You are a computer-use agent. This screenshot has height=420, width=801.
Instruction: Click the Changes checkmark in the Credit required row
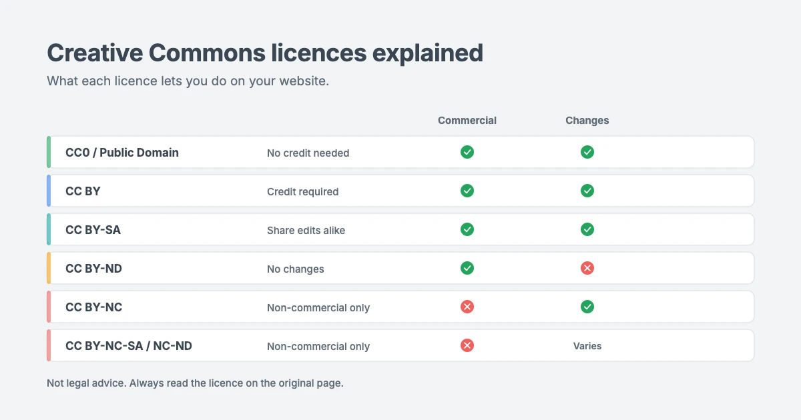pos(587,191)
